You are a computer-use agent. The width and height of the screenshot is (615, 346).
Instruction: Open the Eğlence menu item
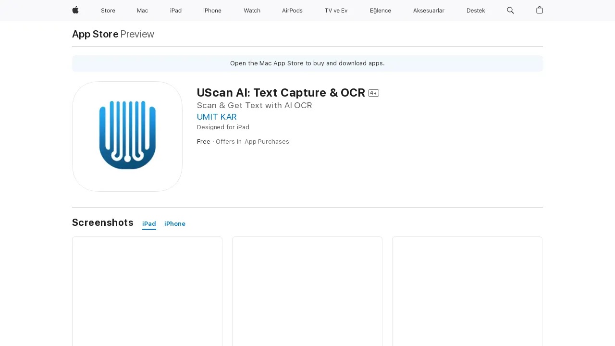point(380,11)
